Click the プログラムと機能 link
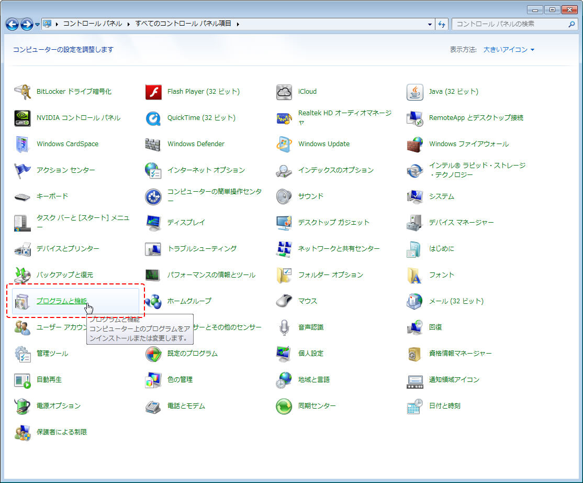Viewport: 583px width, 483px height. tap(62, 301)
